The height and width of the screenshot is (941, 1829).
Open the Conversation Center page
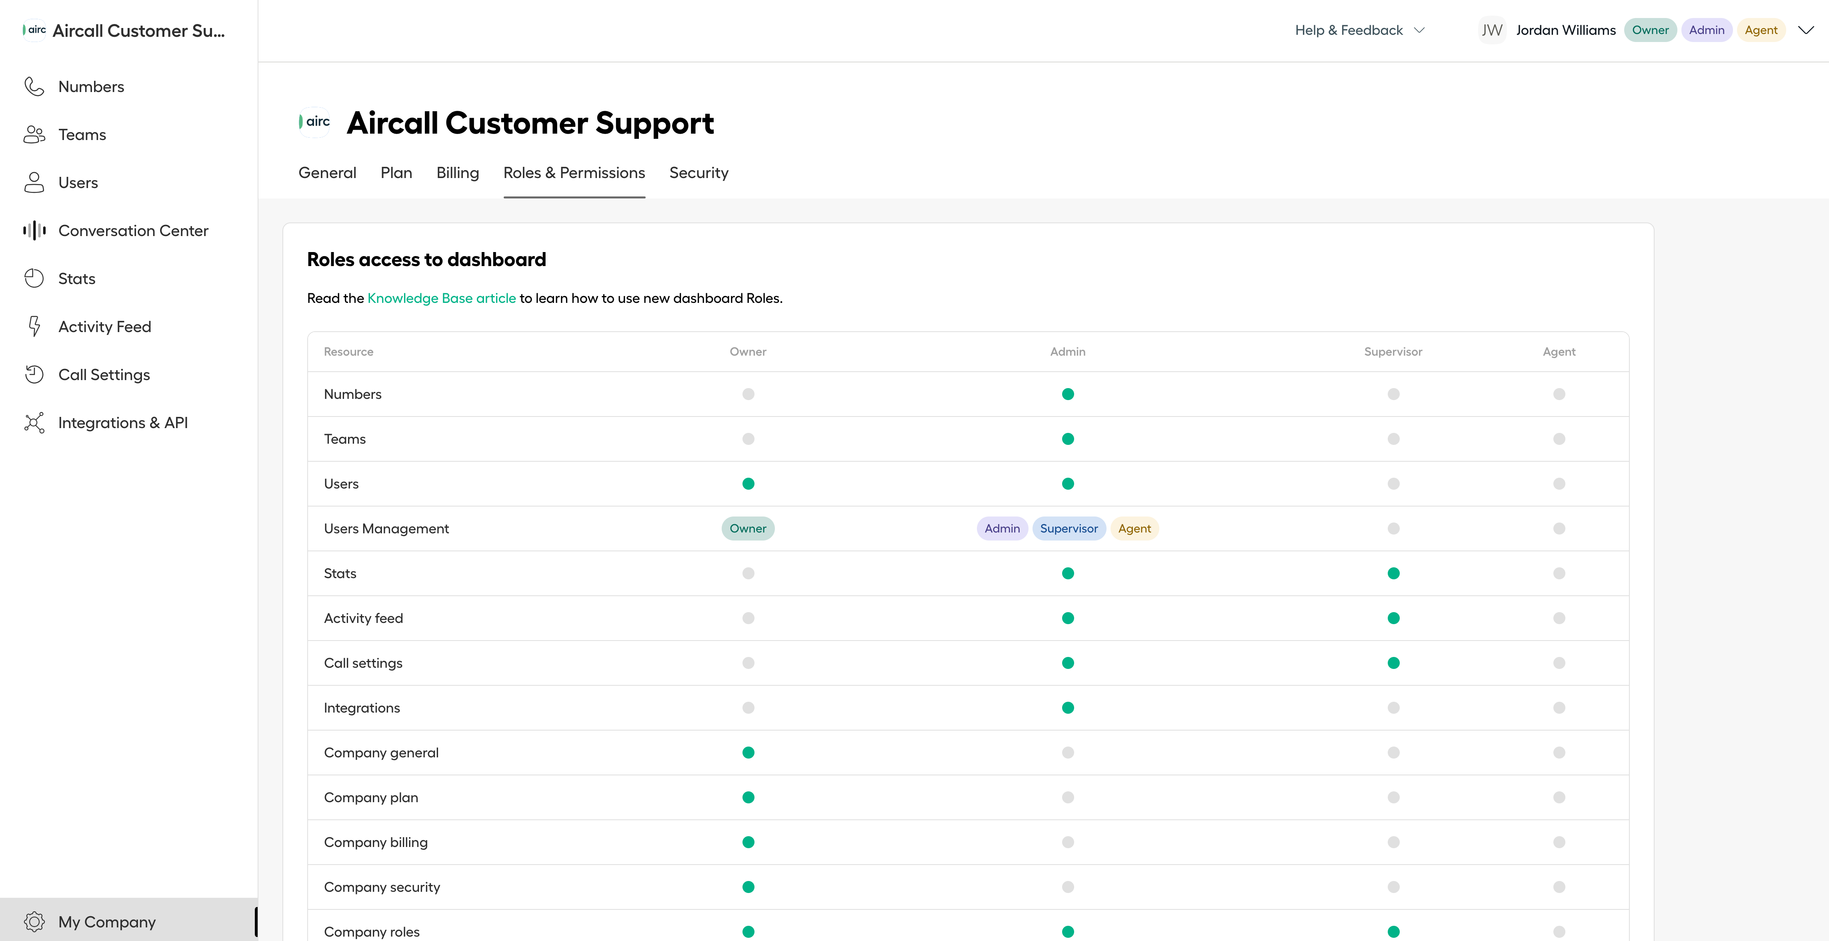[134, 231]
